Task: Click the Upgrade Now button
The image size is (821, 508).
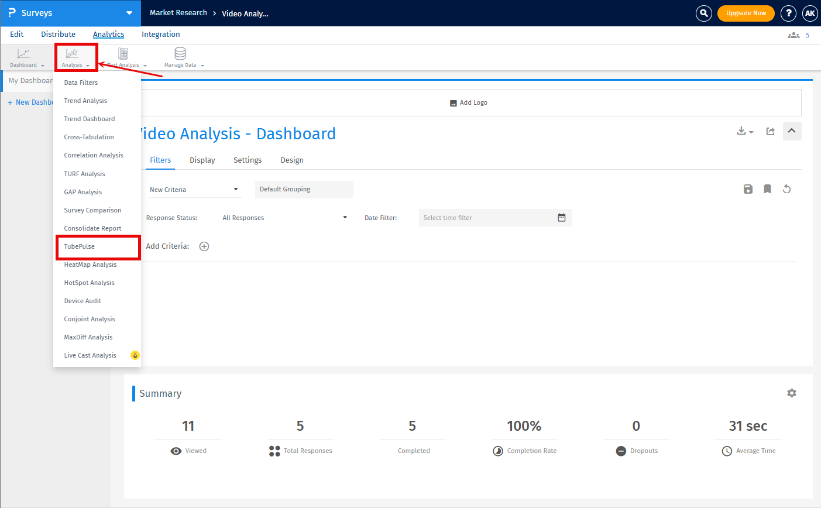Action: [x=746, y=13]
